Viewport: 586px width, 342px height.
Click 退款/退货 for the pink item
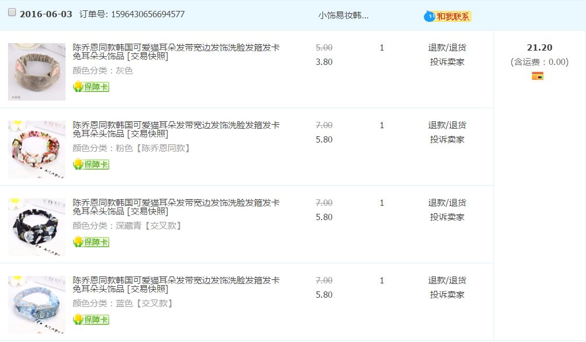pos(447,125)
